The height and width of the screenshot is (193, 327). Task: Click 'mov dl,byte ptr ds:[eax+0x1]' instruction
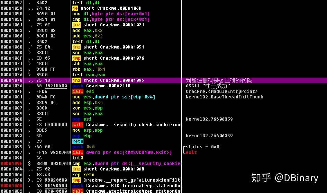111,14
